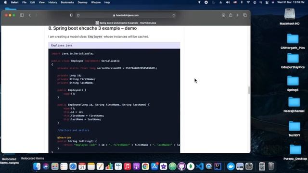Open System Preferences from the Dock

click(x=249, y=166)
